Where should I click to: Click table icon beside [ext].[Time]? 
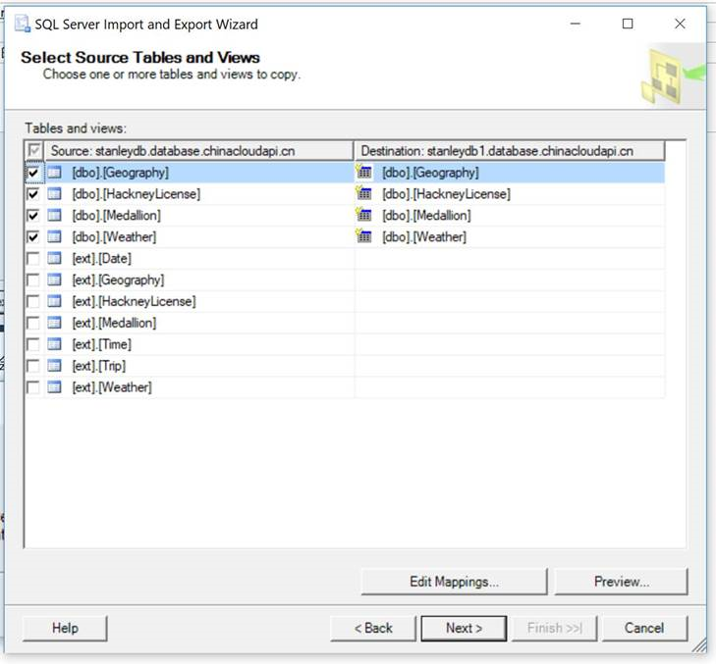pos(55,344)
